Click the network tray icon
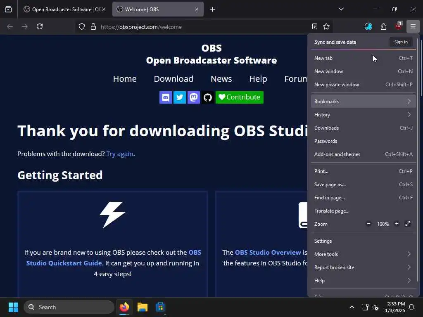This screenshot has height=317, width=423. coord(365,307)
